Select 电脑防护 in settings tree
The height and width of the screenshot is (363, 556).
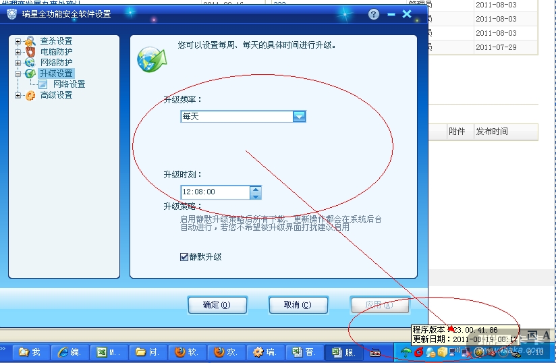point(56,52)
